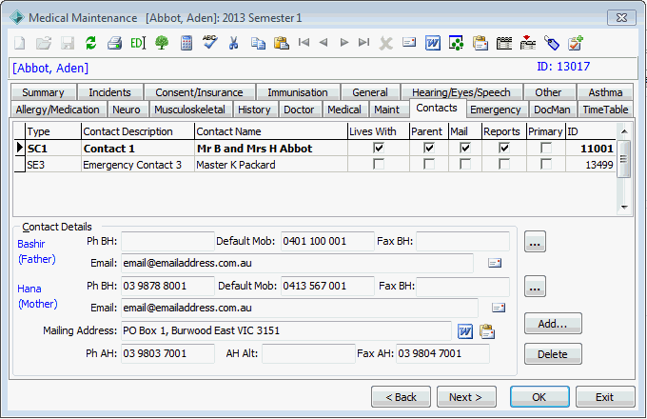
Task: Go to previous record arrow
Action: coord(323,42)
